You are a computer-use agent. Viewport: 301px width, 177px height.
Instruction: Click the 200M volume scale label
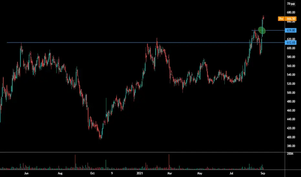pyautogui.click(x=290, y=154)
